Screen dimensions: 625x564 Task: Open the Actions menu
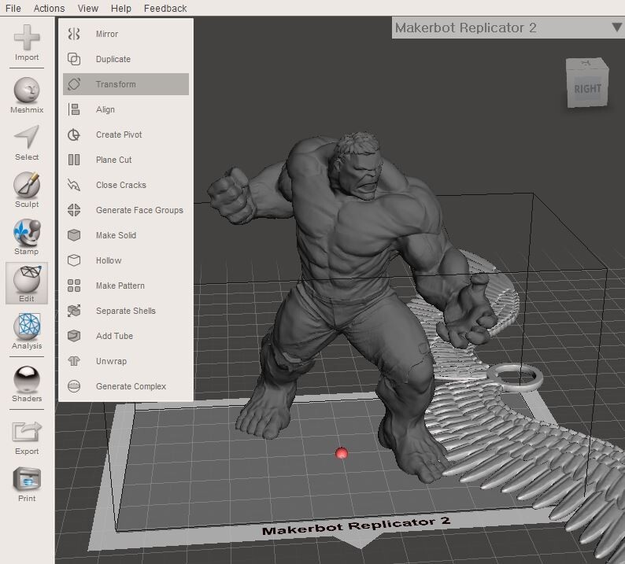coord(49,8)
